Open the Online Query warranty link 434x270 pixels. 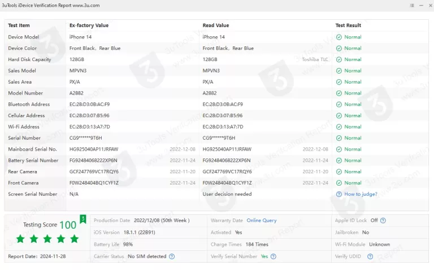(262, 220)
